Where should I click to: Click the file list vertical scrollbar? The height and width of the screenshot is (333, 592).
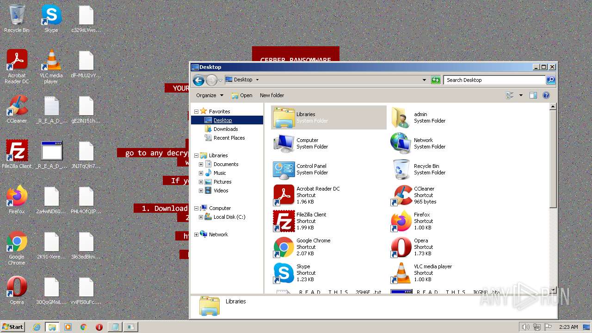pyautogui.click(x=553, y=198)
